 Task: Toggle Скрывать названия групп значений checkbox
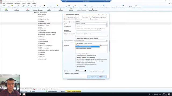(76, 57)
